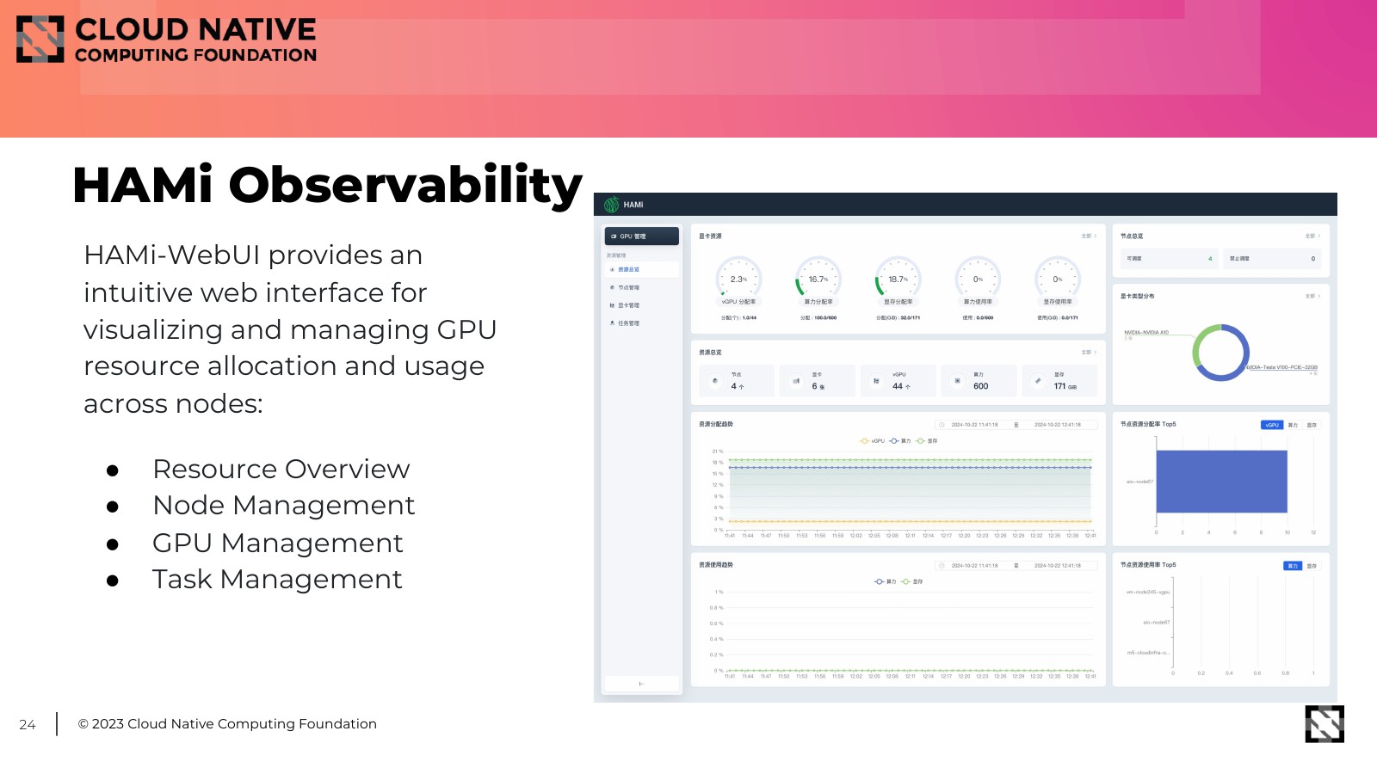Click the CNCF icon at bottom right of slide
This screenshot has width=1377, height=774.
click(1325, 724)
